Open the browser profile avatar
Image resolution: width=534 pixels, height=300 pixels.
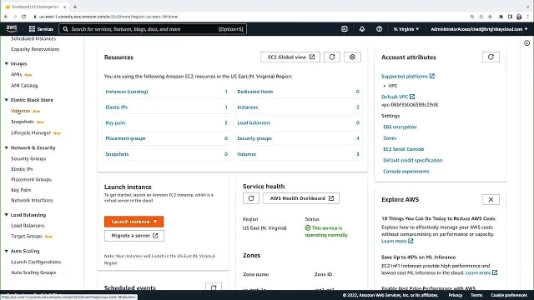pyautogui.click(x=519, y=17)
